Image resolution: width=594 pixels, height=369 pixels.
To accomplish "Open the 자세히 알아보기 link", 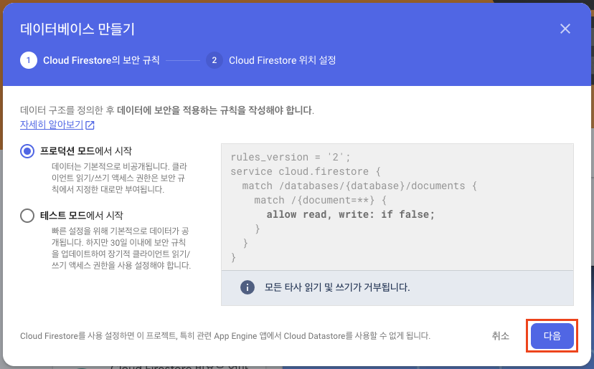I will [x=52, y=125].
